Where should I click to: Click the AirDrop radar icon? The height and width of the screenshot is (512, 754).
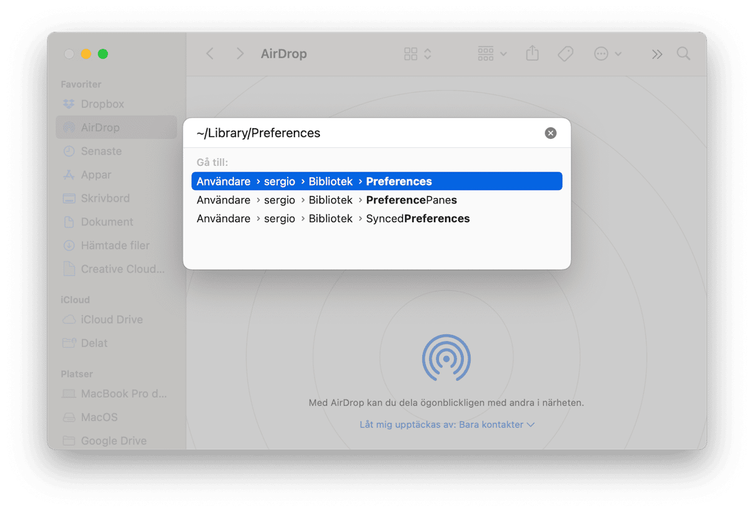[x=446, y=358]
